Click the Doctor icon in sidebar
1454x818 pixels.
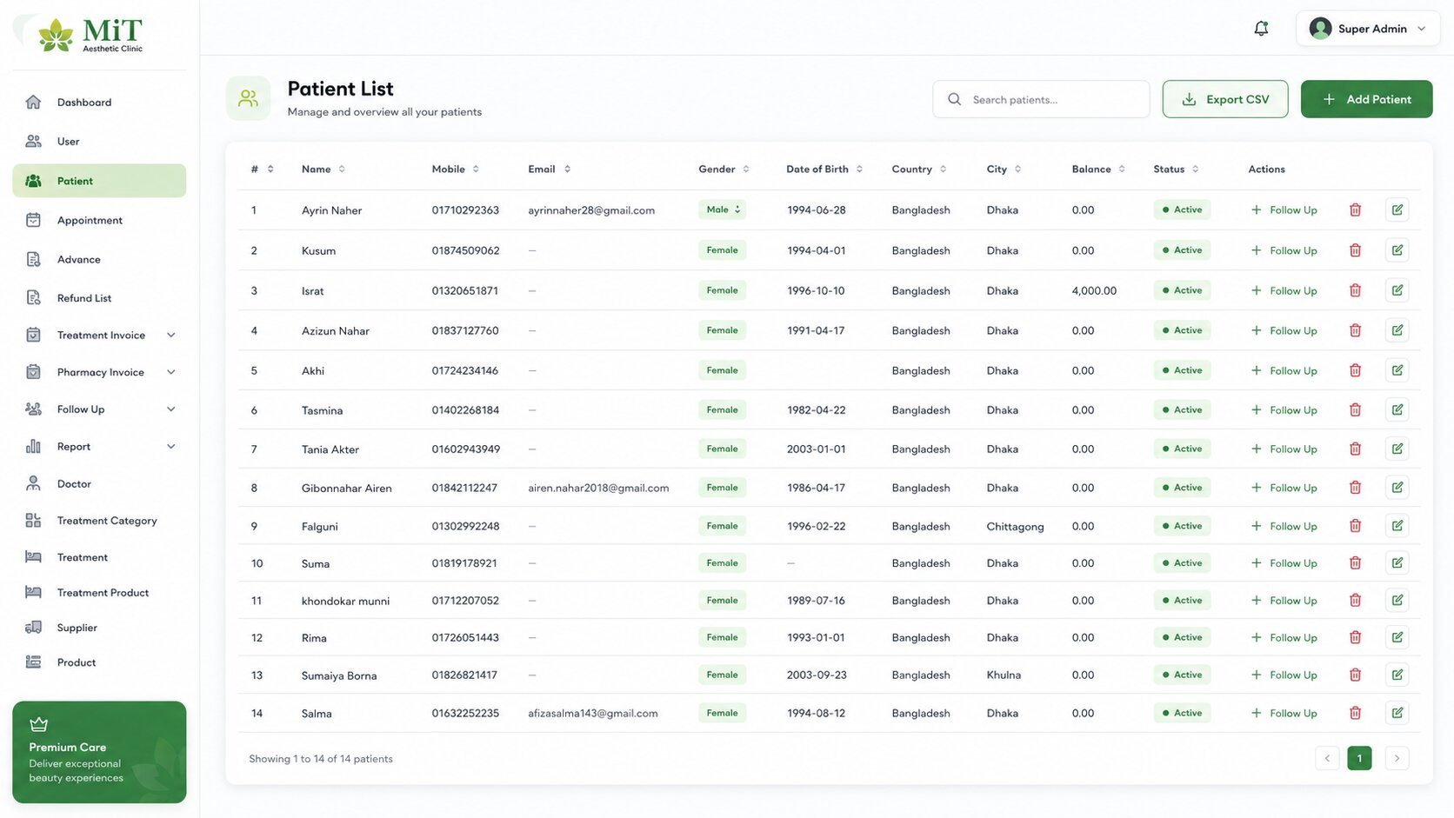(33, 483)
